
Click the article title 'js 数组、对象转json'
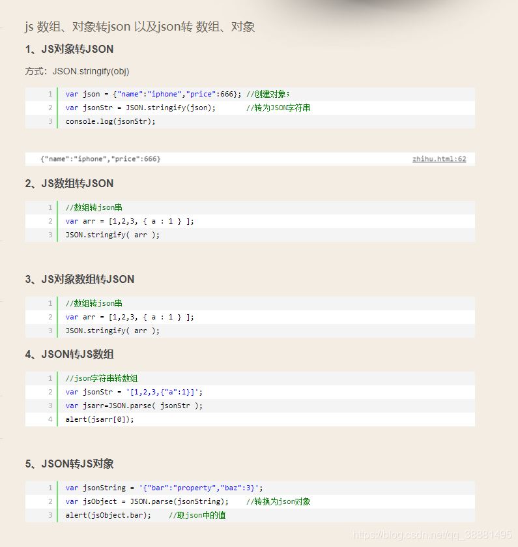click(140, 27)
